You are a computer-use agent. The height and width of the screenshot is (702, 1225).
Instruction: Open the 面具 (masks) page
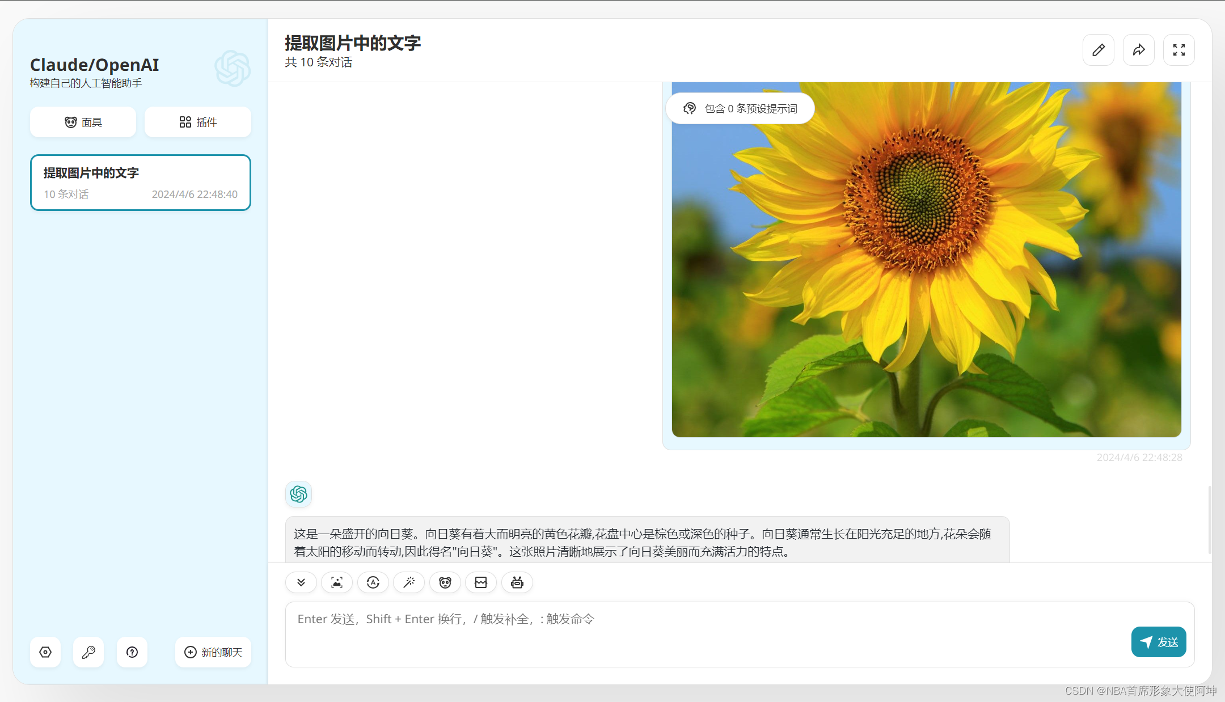[83, 122]
